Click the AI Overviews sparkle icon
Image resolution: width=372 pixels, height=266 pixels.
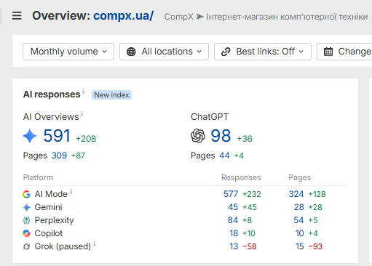(x=30, y=136)
